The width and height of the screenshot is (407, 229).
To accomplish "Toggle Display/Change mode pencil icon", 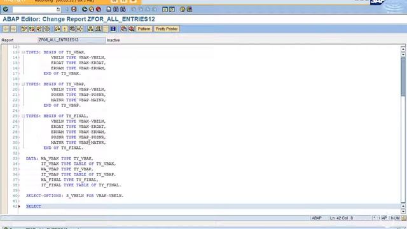I will click(24, 29).
